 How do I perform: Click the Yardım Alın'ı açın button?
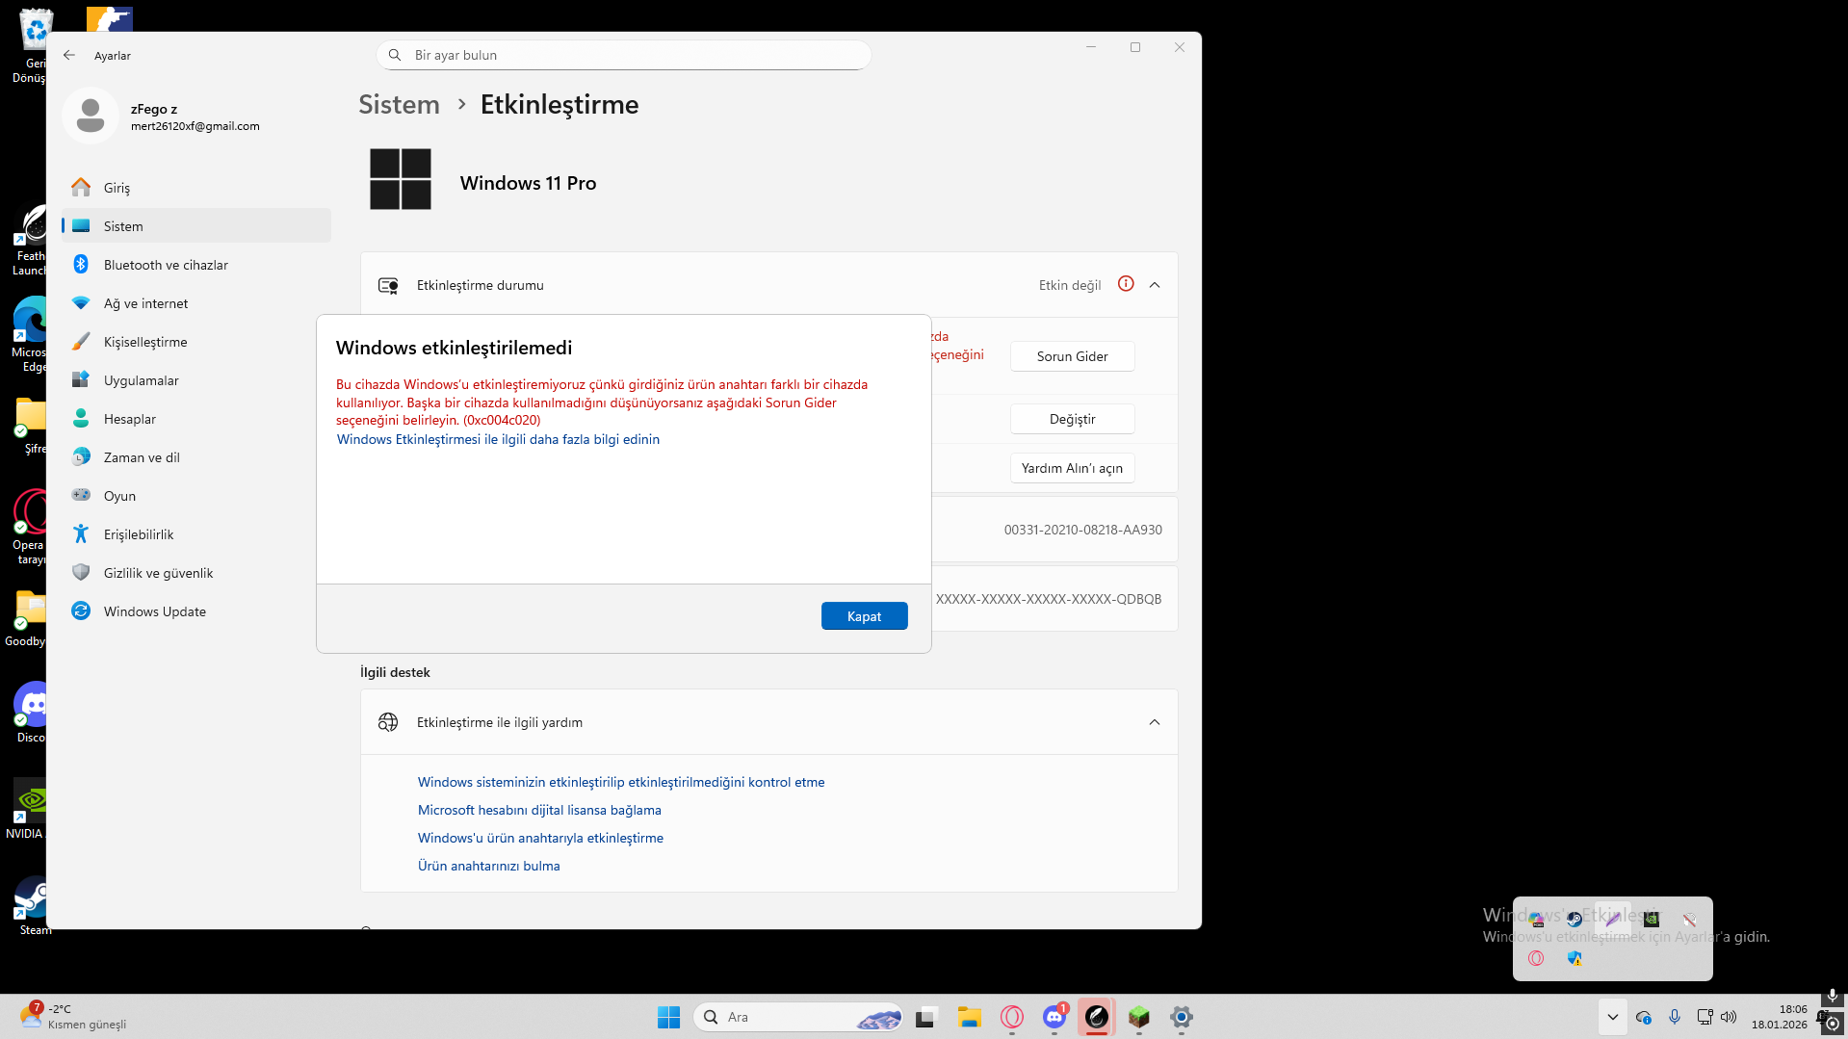point(1072,468)
